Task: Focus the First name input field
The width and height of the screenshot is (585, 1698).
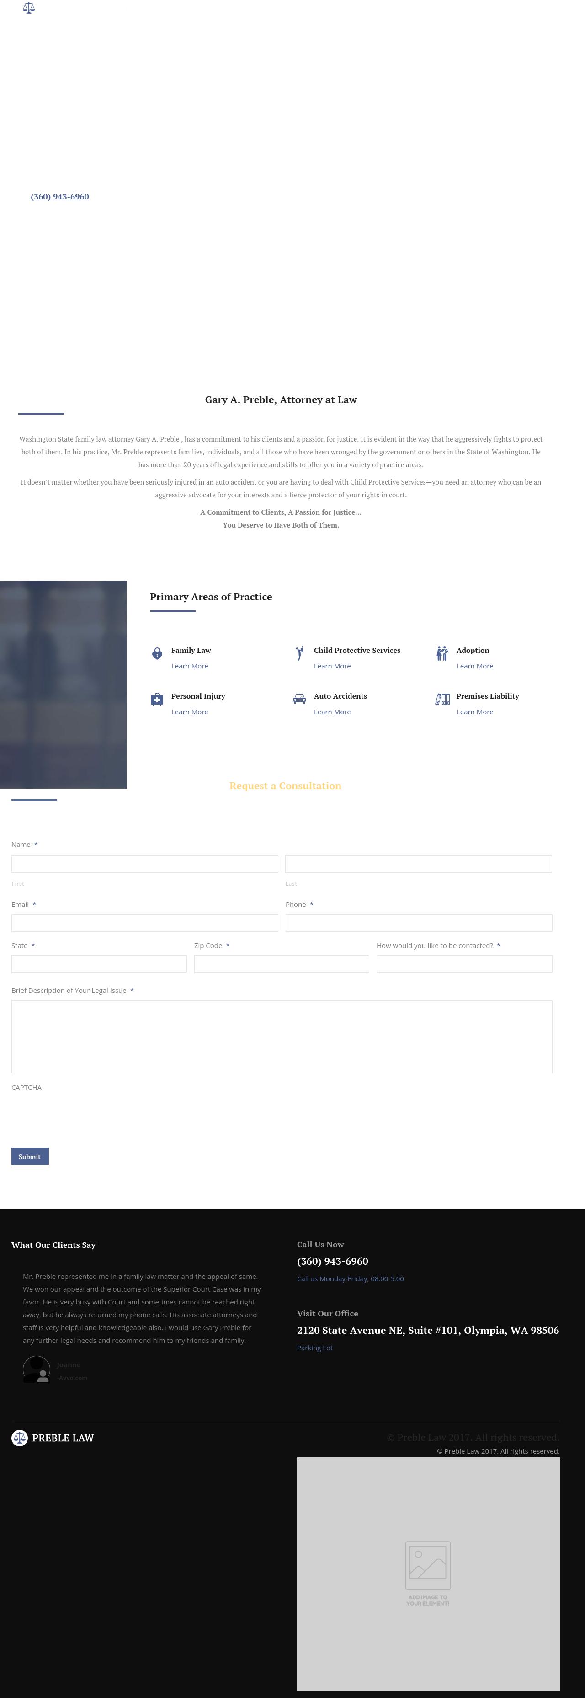Action: click(145, 863)
